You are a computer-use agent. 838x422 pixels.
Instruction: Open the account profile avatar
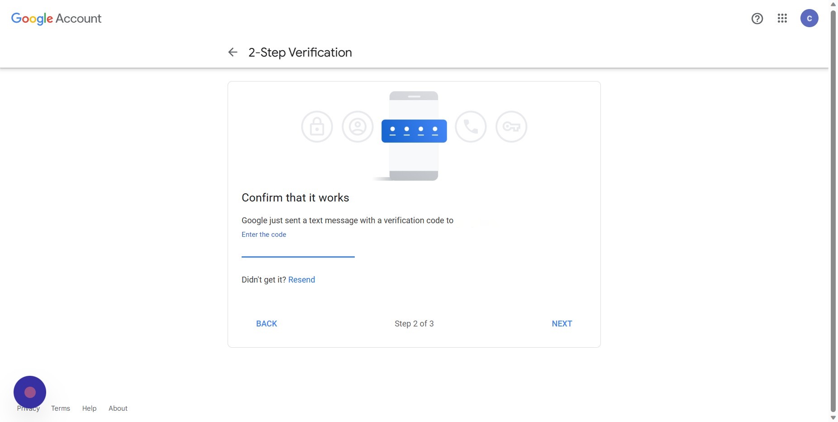(x=809, y=19)
